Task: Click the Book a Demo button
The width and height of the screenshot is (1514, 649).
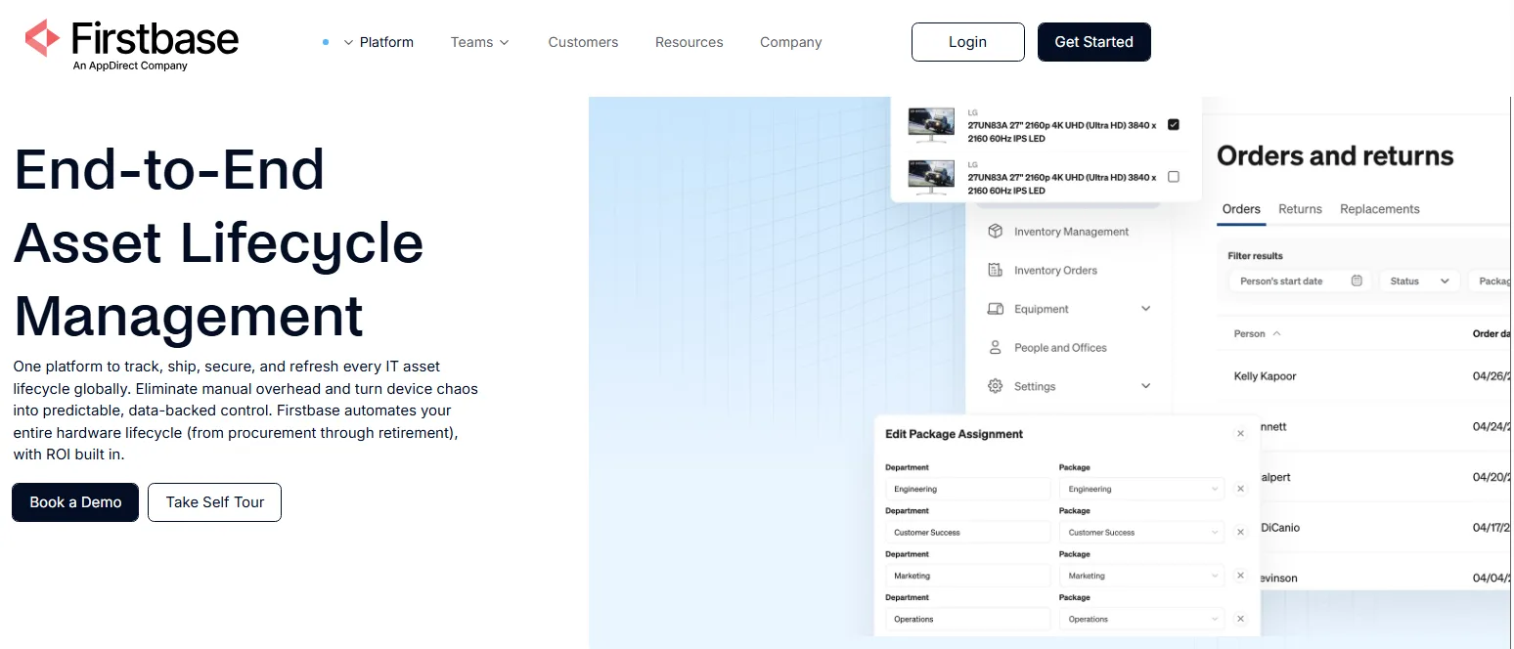Action: pos(75,502)
